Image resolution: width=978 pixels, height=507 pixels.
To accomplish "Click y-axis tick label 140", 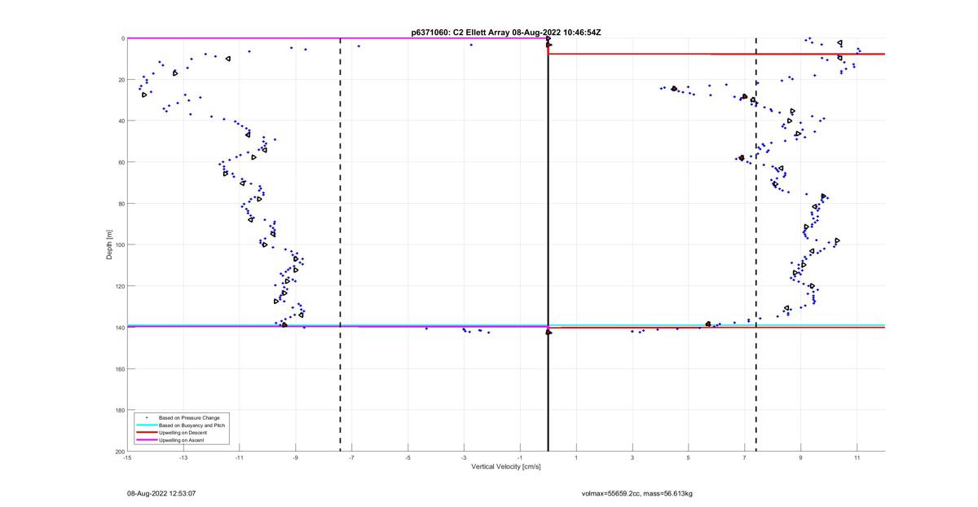I will [x=119, y=328].
